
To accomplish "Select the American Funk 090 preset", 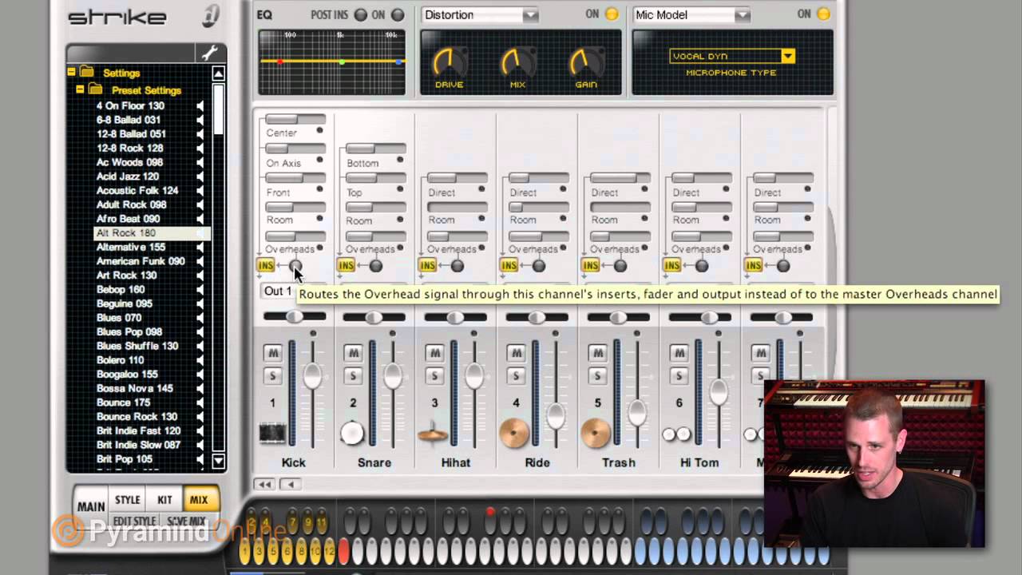I will pos(141,261).
